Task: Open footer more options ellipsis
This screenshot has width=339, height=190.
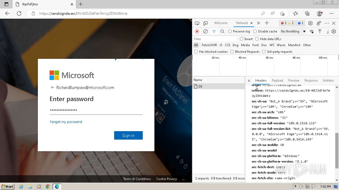Action: click(x=183, y=179)
